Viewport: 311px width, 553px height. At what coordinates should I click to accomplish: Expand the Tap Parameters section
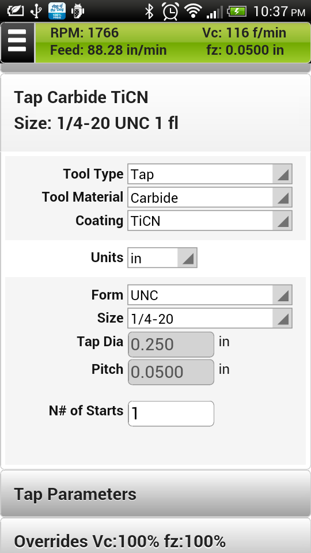155,494
